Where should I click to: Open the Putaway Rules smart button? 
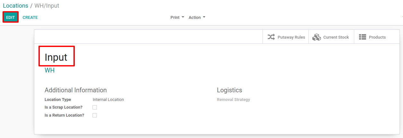pyautogui.click(x=286, y=37)
